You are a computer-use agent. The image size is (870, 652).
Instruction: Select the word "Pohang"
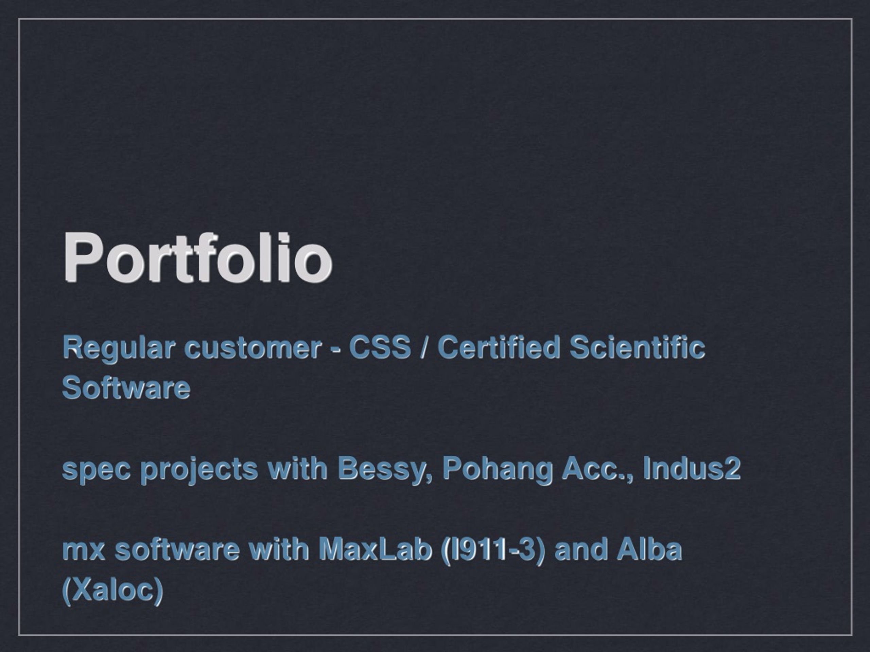click(x=497, y=470)
